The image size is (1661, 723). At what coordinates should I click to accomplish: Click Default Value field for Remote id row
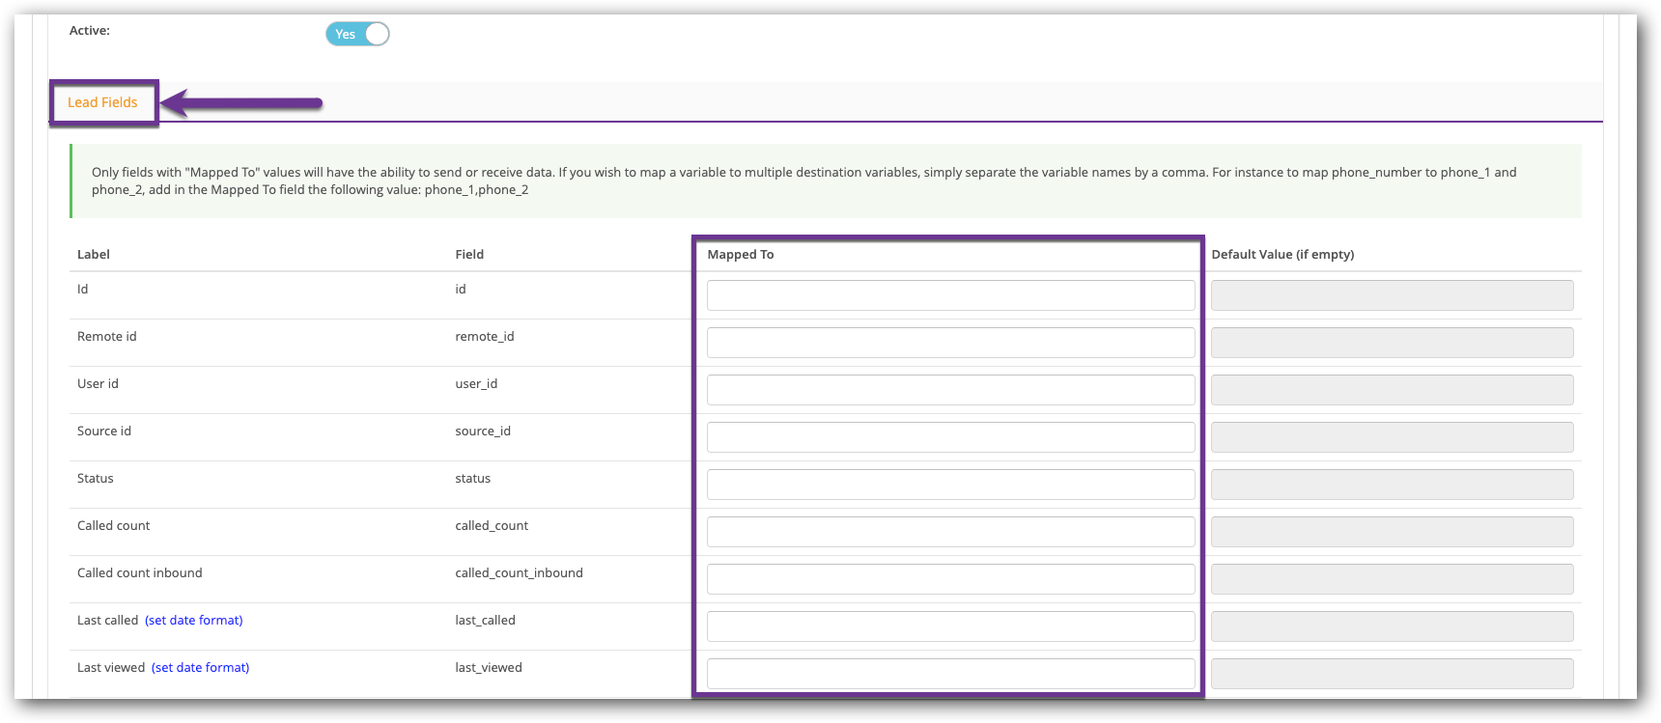1392,343
